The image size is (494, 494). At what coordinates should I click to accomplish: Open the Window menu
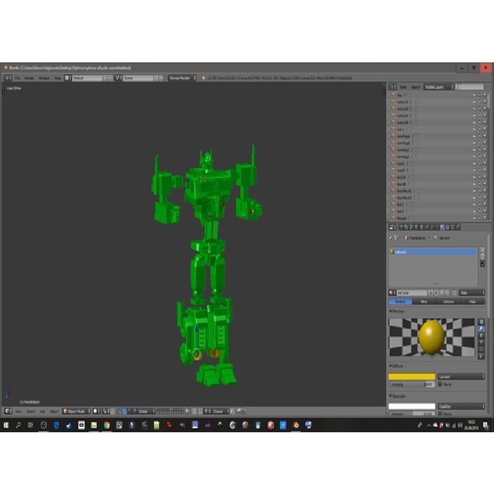(44, 78)
